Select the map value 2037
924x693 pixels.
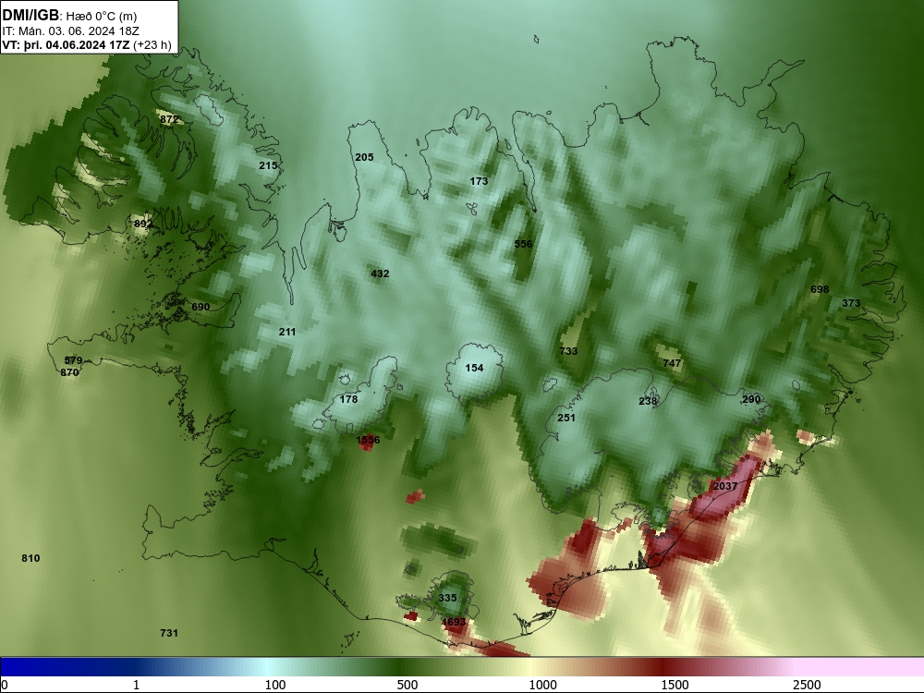725,486
